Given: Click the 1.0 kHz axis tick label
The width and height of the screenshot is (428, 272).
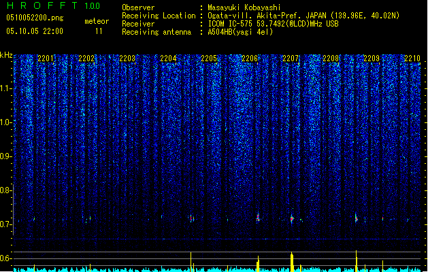Looking at the screenshot, I should pos(5,122).
